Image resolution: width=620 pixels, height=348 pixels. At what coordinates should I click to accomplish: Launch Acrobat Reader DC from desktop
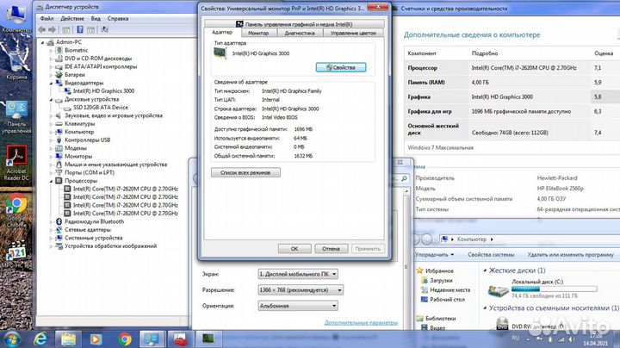pos(16,163)
